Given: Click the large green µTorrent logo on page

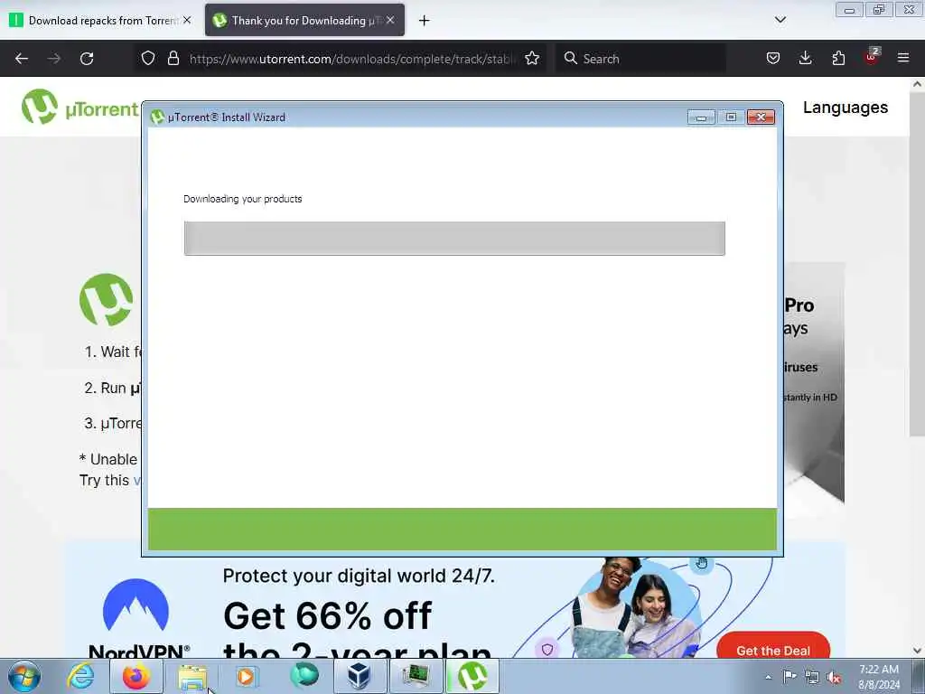Looking at the screenshot, I should click(x=107, y=300).
